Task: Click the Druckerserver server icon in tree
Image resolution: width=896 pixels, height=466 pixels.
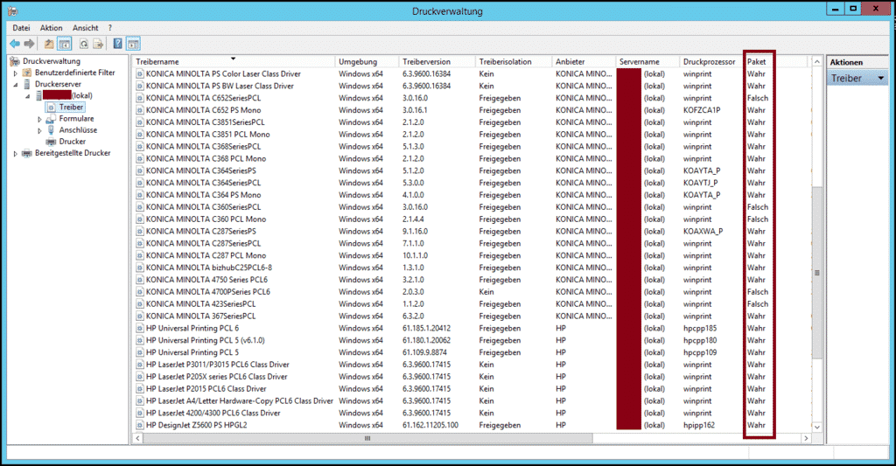Action: point(27,84)
